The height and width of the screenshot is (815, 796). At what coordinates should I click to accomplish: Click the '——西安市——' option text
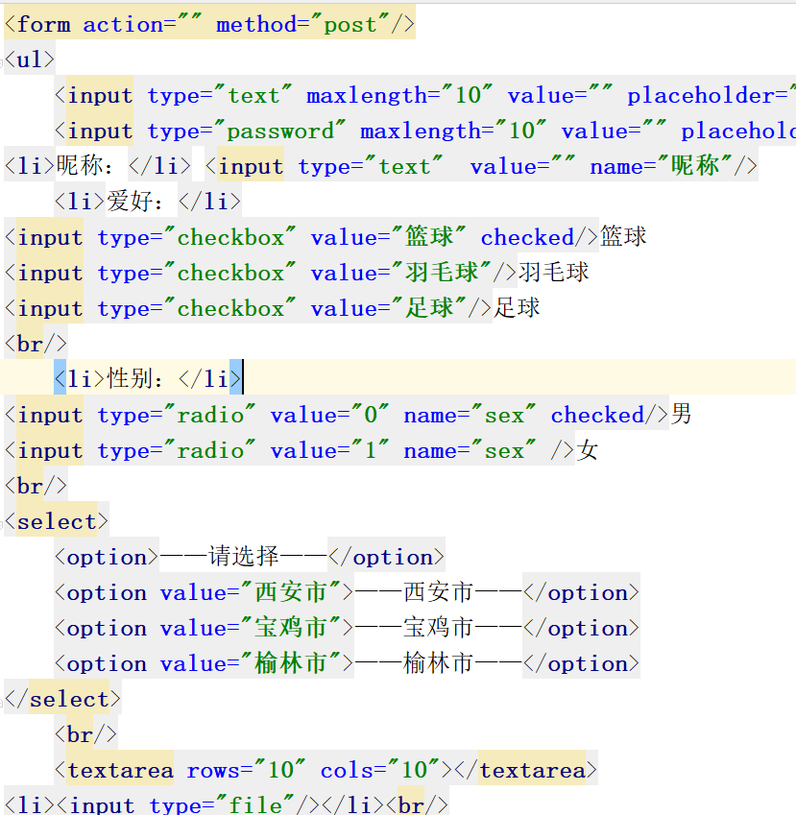438,592
